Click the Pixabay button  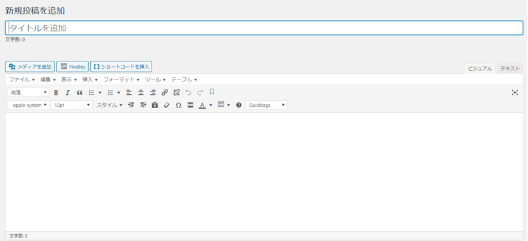click(x=72, y=67)
